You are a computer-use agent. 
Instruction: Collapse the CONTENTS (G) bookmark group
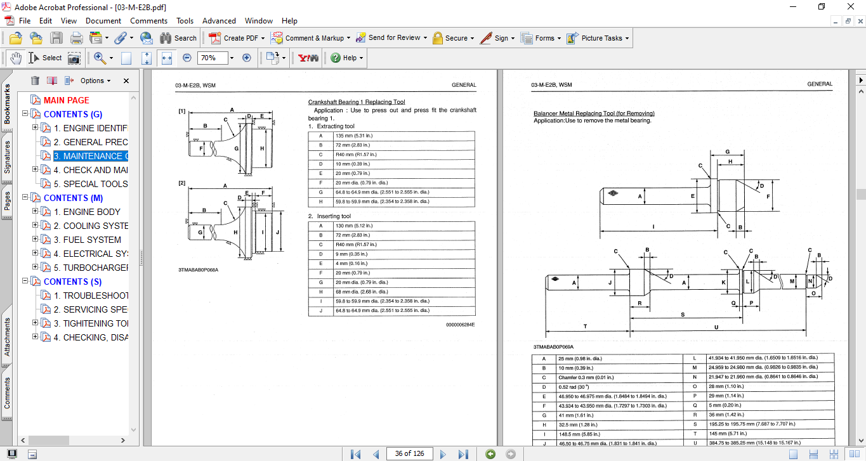click(25, 114)
